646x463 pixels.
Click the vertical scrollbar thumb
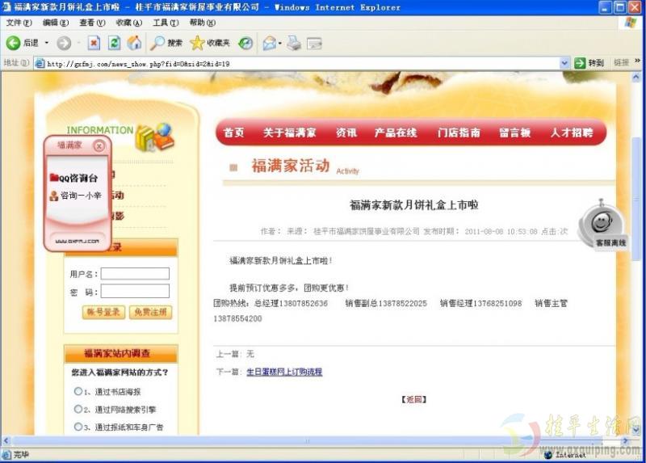pyautogui.click(x=636, y=199)
